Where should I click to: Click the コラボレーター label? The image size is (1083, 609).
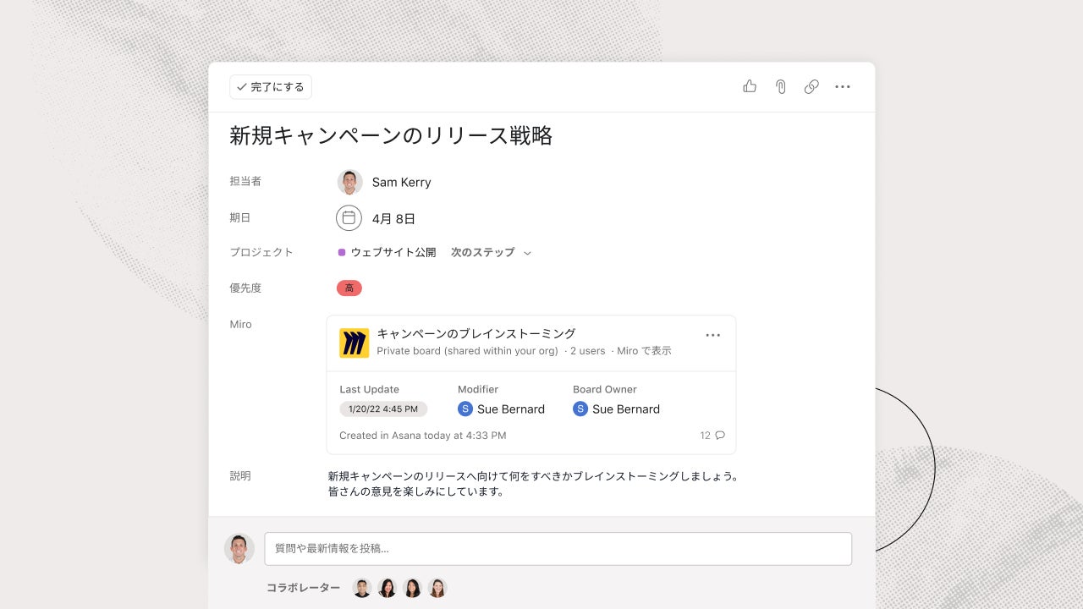pos(304,588)
